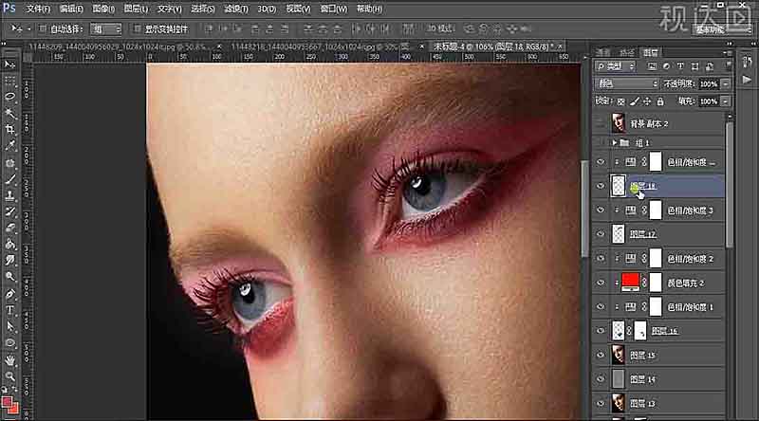Close the 未标题-4 document tab
The width and height of the screenshot is (759, 421).
pyautogui.click(x=560, y=46)
